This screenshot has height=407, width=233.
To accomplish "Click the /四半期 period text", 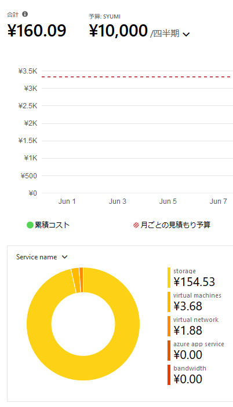I will point(165,34).
